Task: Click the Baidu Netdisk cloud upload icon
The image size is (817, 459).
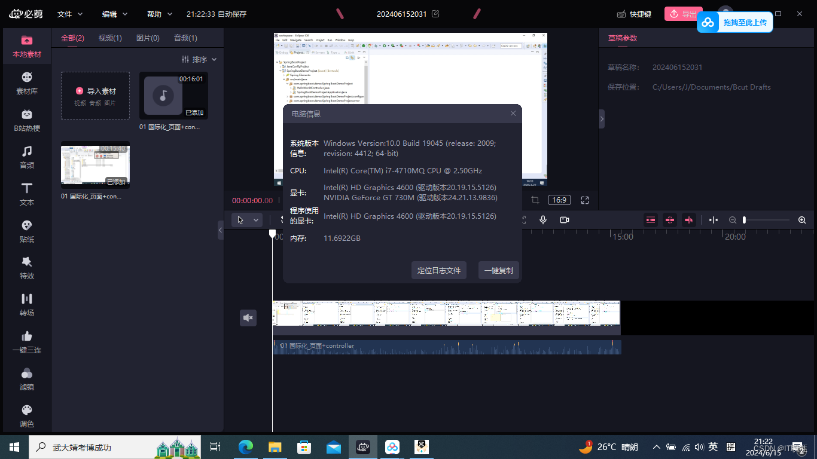Action: (708, 22)
